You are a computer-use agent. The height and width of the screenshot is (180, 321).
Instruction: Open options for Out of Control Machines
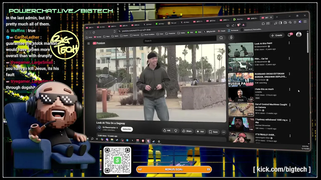point(290,105)
